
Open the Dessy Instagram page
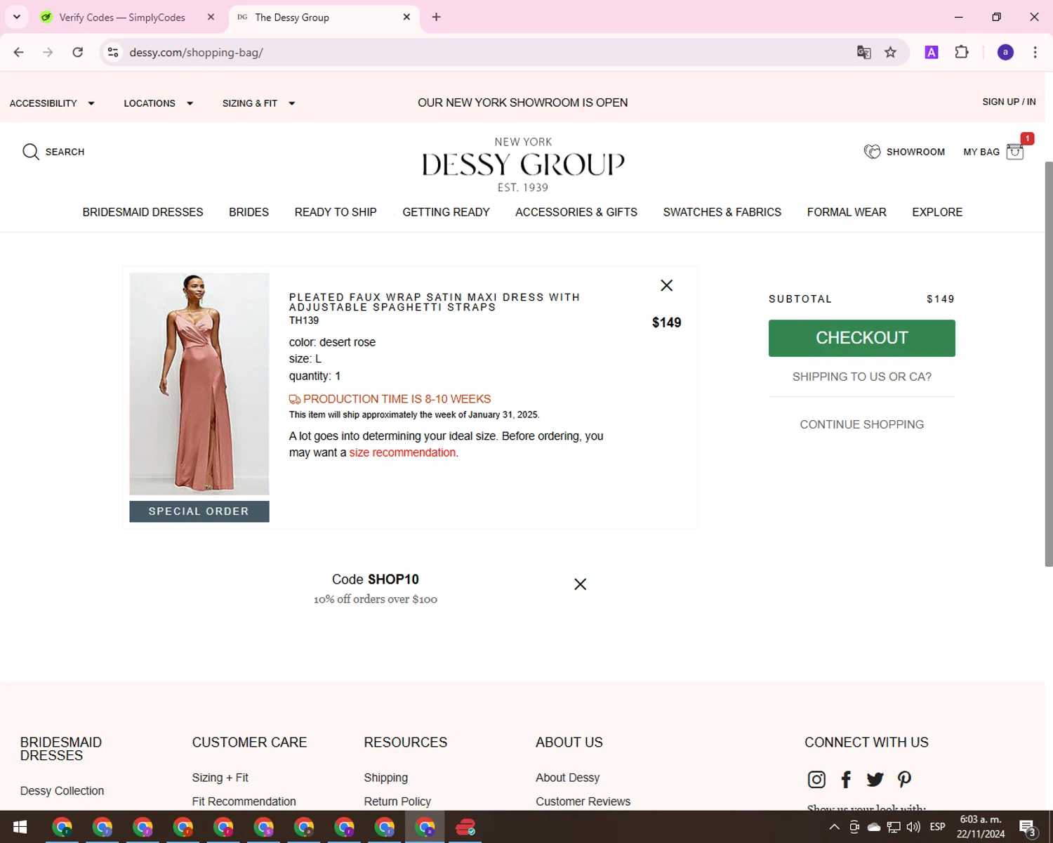coord(816,779)
